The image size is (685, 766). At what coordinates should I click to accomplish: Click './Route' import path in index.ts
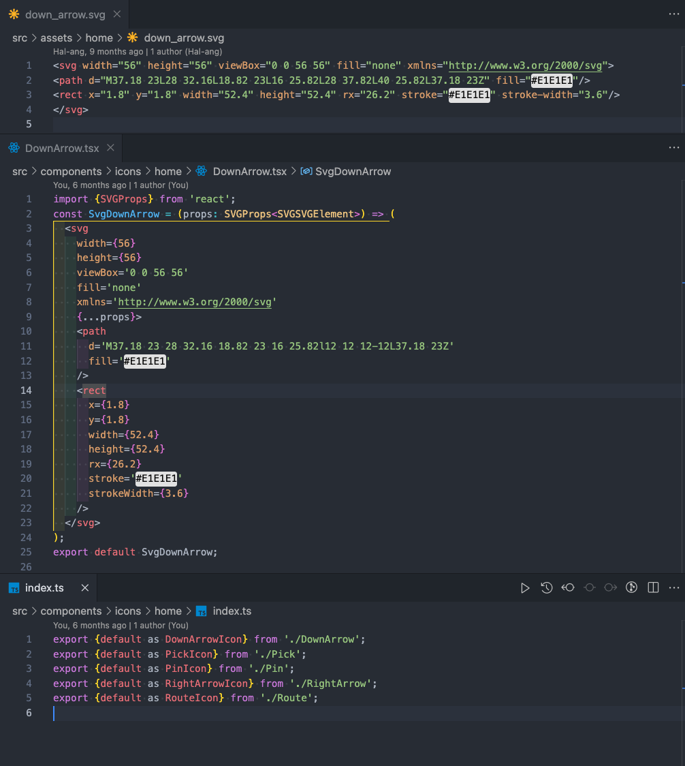click(x=286, y=698)
